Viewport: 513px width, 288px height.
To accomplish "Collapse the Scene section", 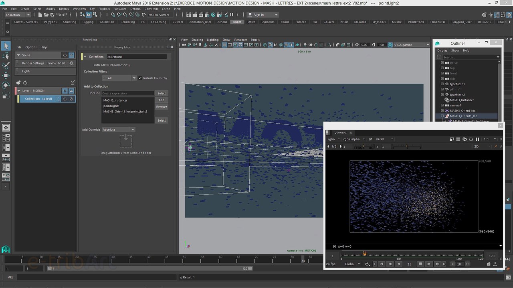I will [18, 55].
